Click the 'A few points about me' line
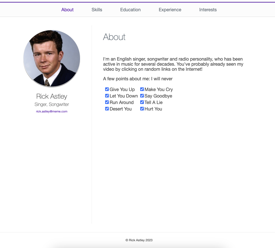The height and width of the screenshot is (248, 275). 138,79
